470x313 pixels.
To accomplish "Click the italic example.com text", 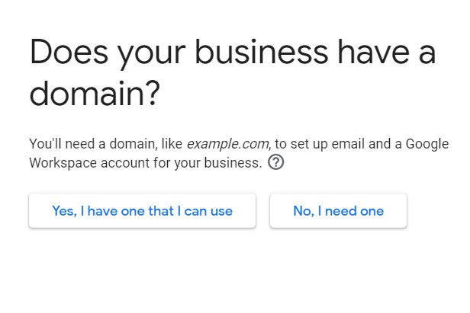I will 227,144.
